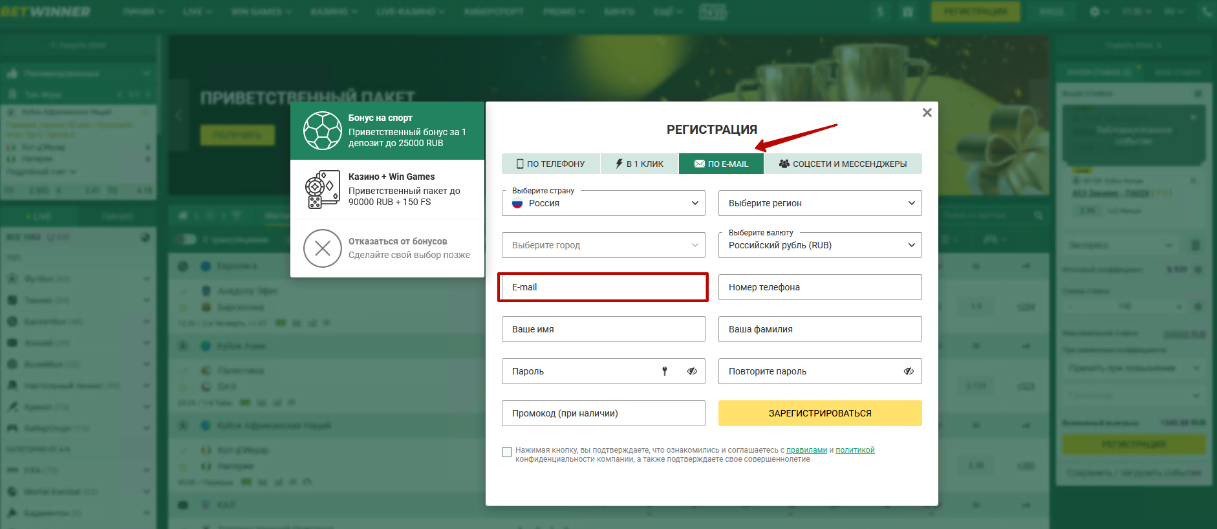Check the terms agreement checkbox
The width and height of the screenshot is (1217, 529).
[507, 452]
